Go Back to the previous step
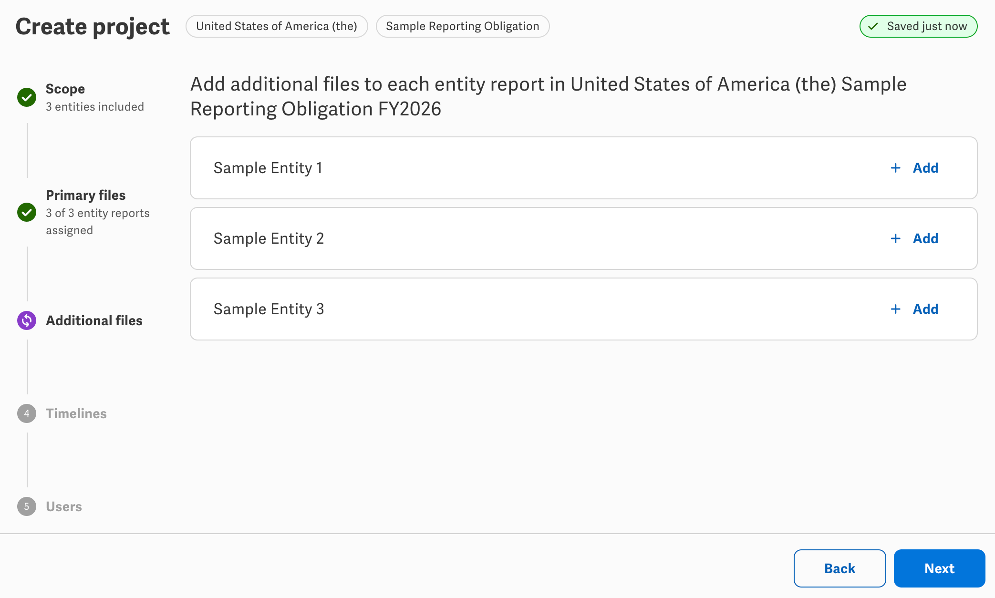Image resolution: width=995 pixels, height=598 pixels. (840, 568)
